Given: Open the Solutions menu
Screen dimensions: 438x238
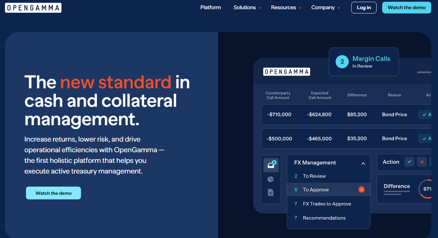Looking at the screenshot, I should [244, 7].
